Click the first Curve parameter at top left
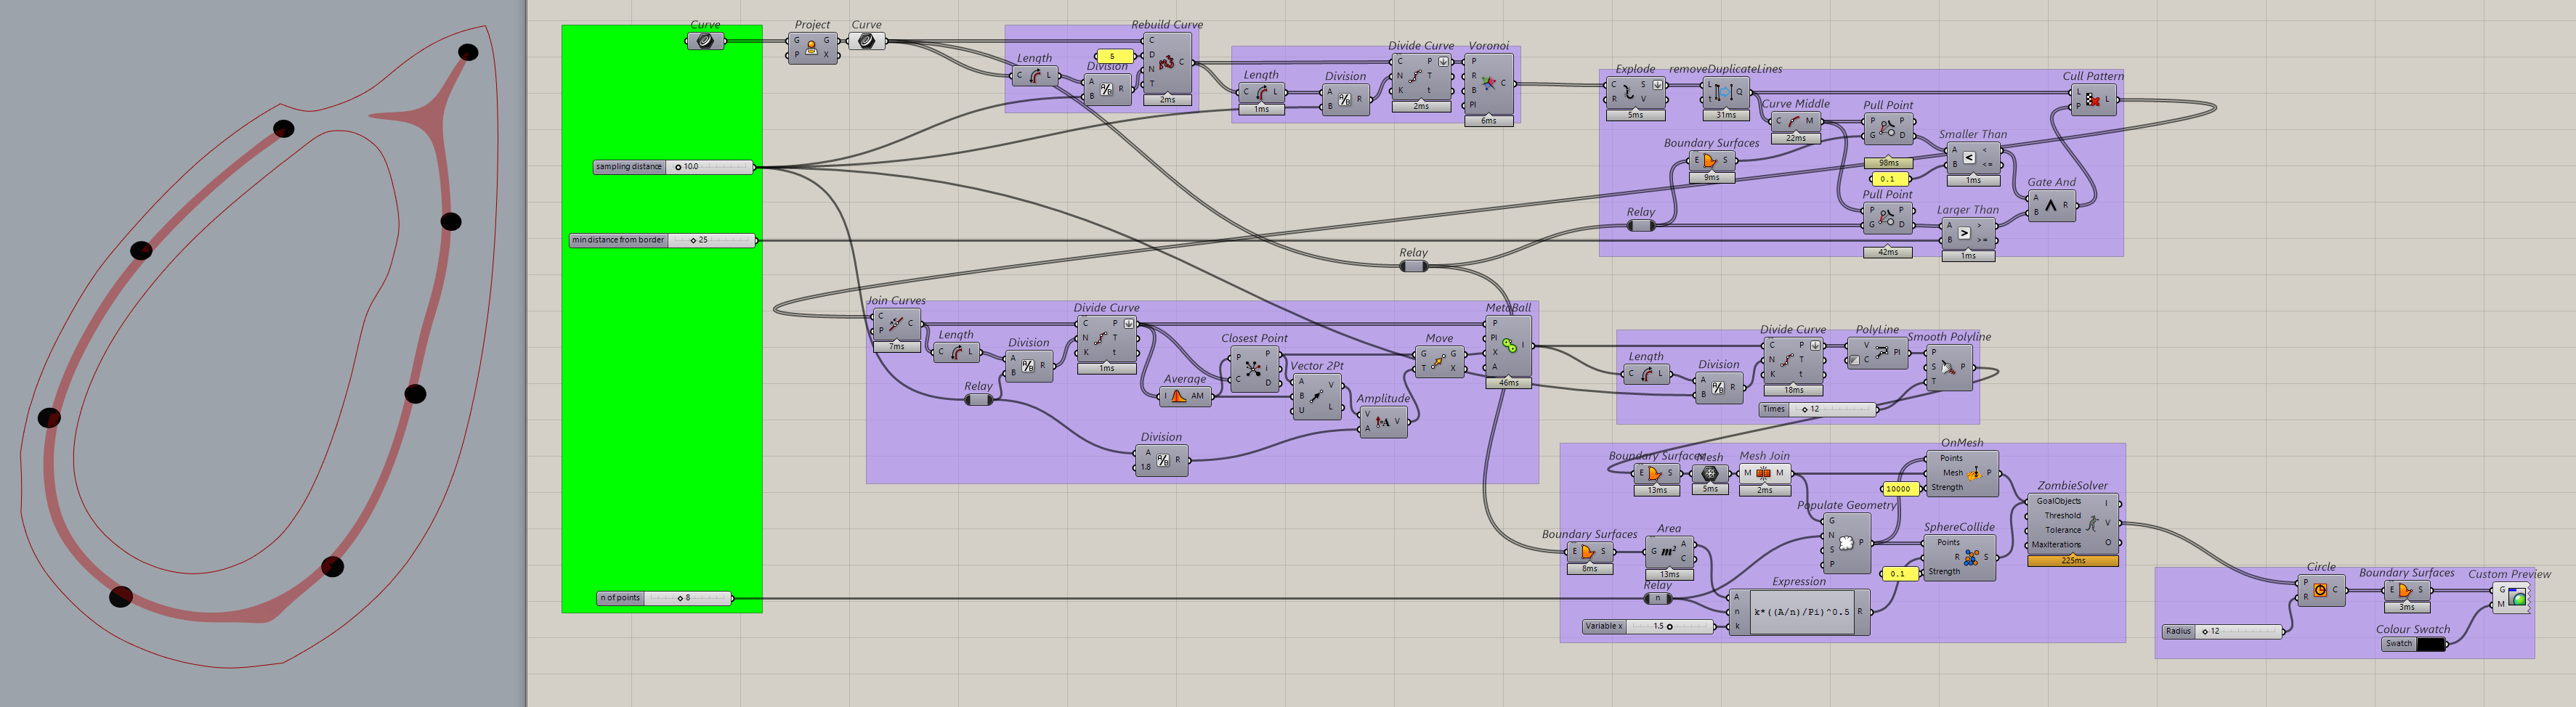This screenshot has height=707, width=2576. [x=705, y=40]
